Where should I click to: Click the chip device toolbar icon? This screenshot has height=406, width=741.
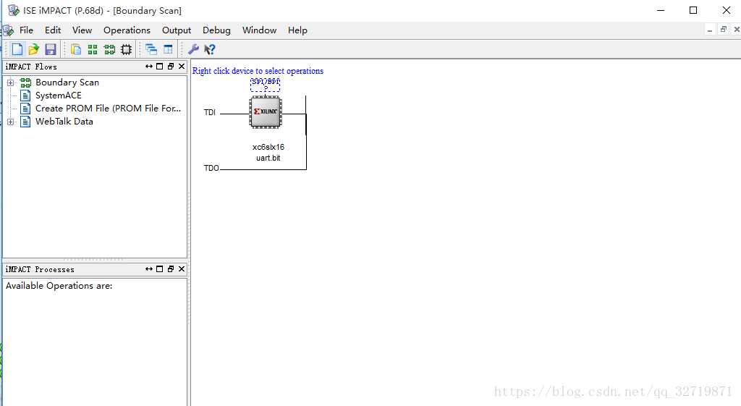[x=126, y=49]
